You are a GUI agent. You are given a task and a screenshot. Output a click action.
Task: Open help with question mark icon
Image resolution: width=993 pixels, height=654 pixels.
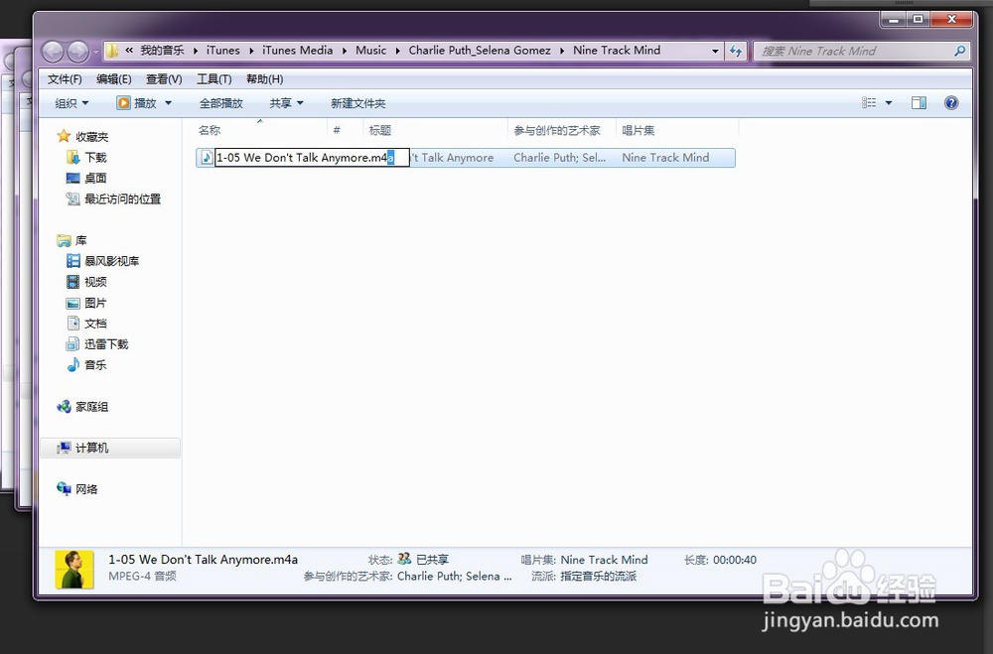pos(951,102)
